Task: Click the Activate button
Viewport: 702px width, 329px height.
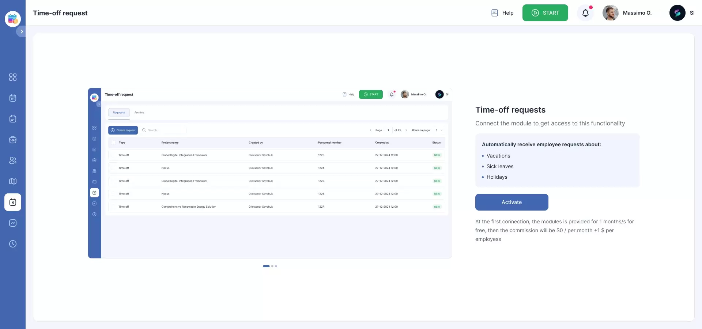Action: 512,202
